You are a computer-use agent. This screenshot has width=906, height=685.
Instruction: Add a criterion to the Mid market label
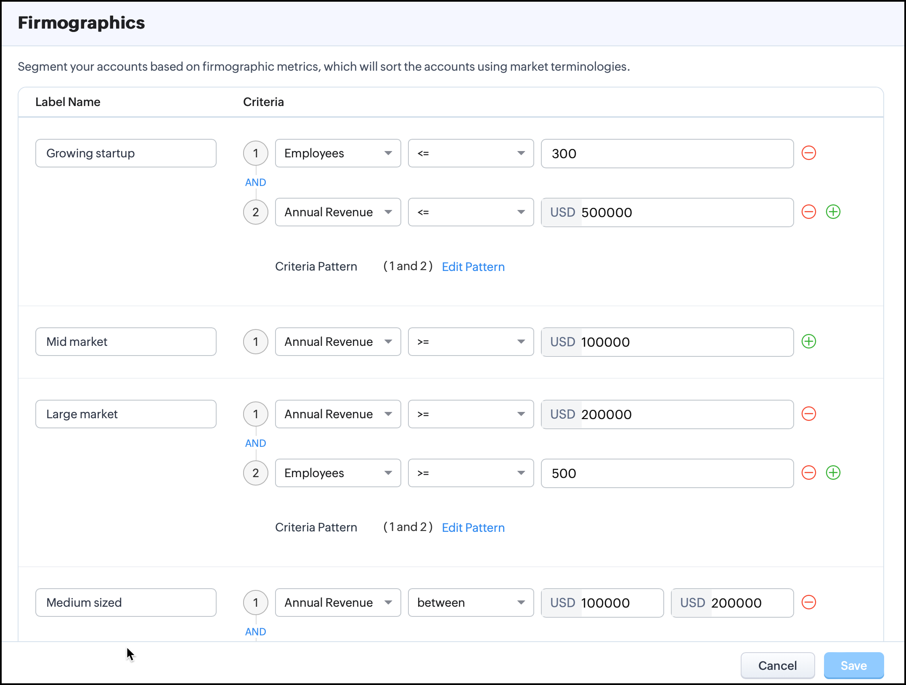pos(808,342)
